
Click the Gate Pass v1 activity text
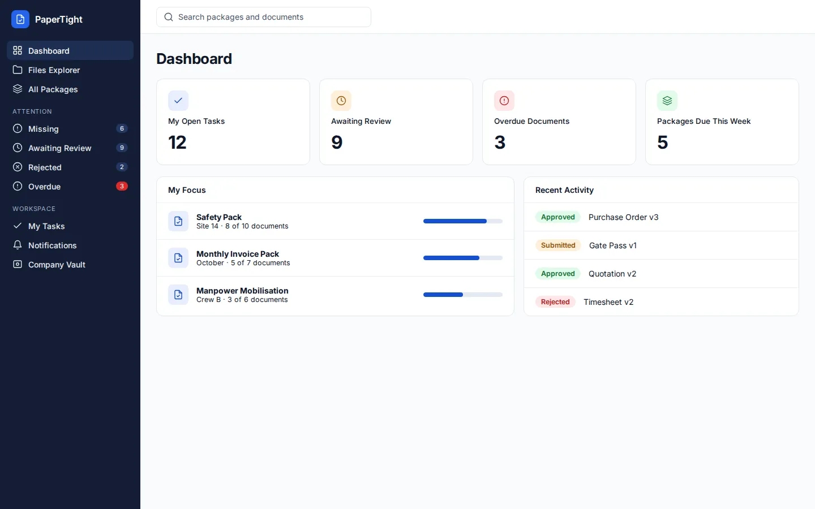tap(613, 245)
